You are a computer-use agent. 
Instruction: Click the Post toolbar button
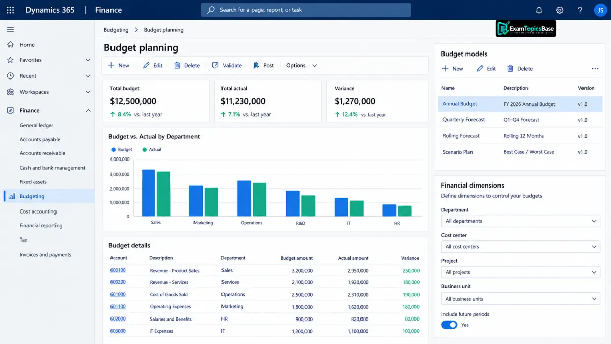pos(263,65)
